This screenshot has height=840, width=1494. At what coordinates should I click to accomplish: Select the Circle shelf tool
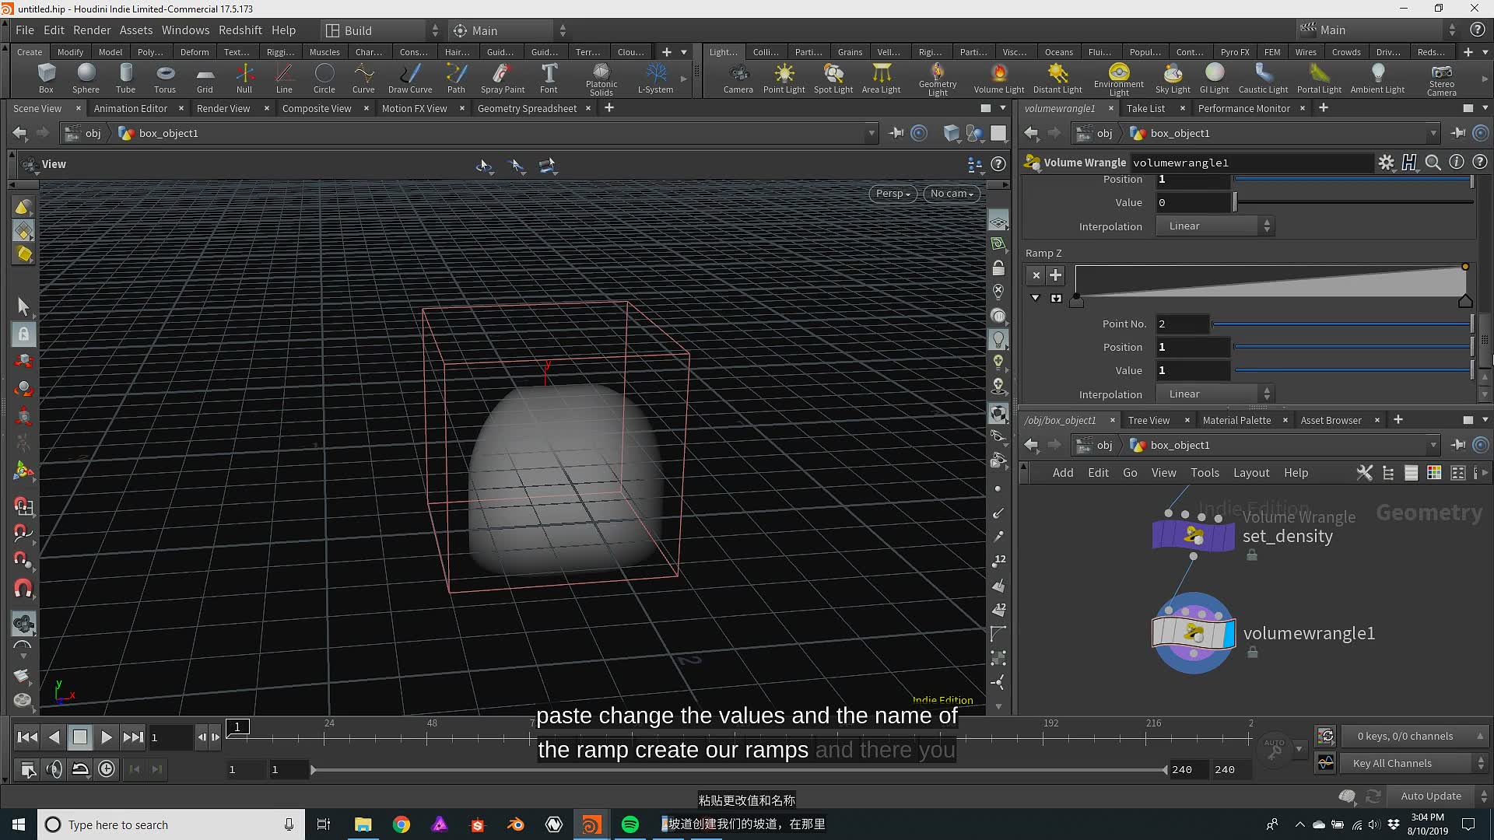[x=324, y=79]
